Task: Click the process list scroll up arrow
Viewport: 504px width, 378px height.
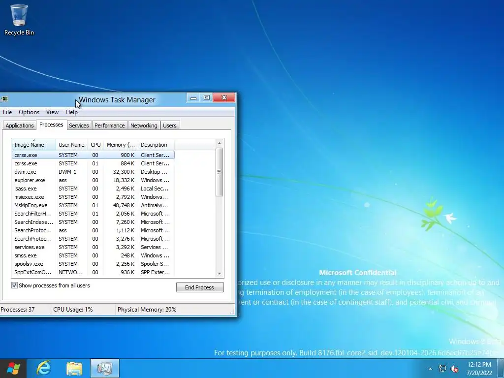Action: (220, 143)
